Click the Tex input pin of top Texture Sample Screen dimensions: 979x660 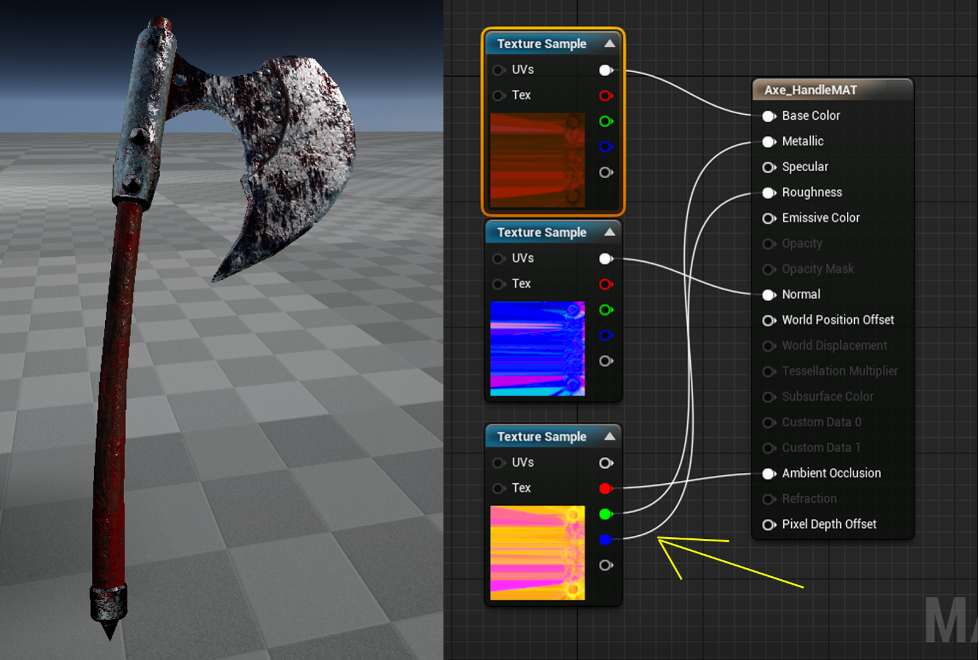pos(499,95)
